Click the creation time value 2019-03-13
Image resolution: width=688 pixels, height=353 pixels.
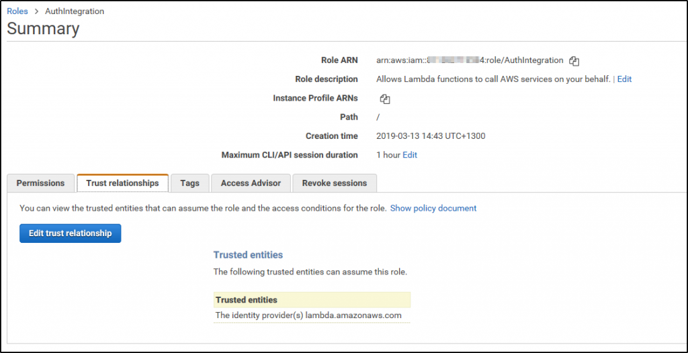431,136
